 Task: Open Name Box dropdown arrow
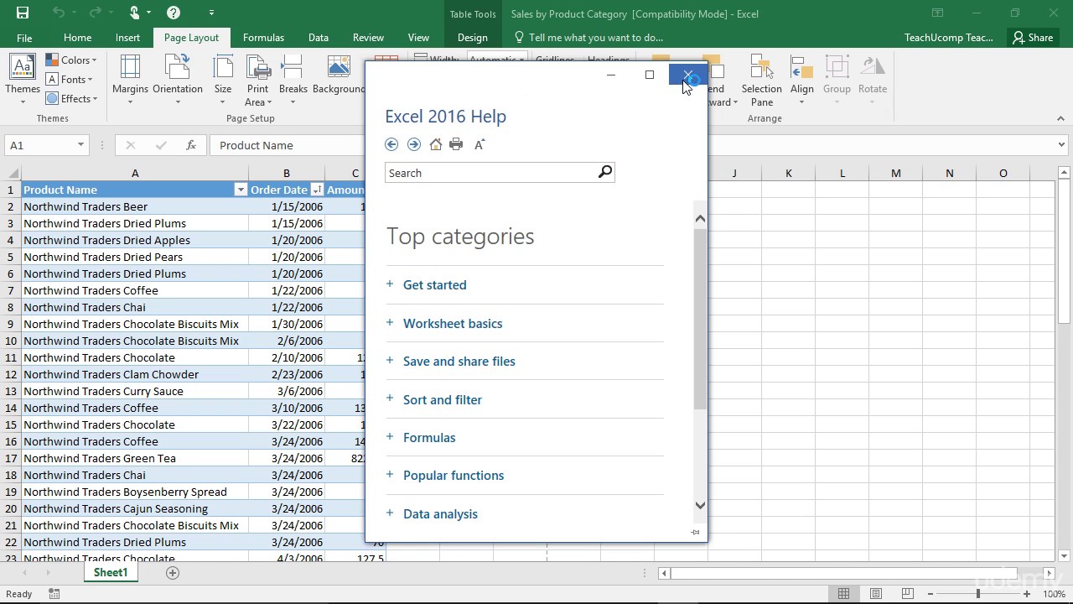tap(80, 145)
